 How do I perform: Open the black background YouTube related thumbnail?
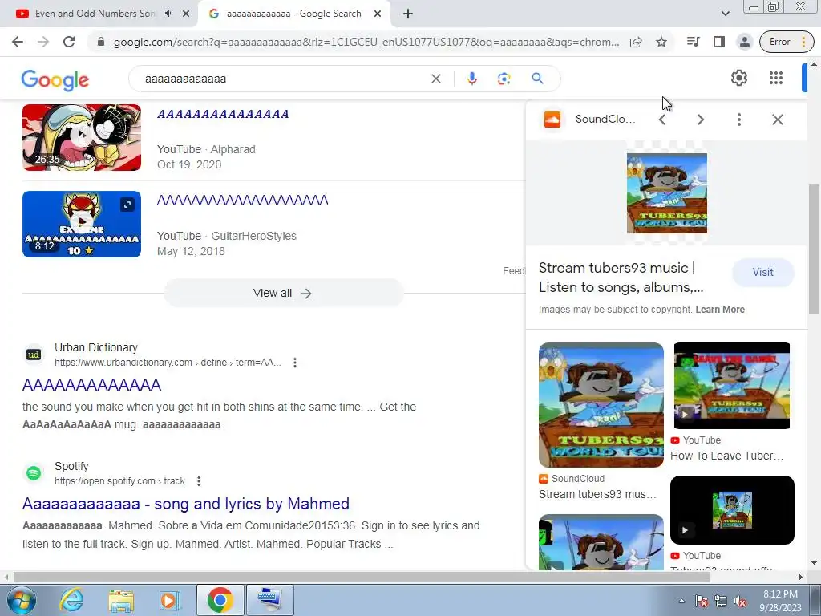[x=732, y=509]
